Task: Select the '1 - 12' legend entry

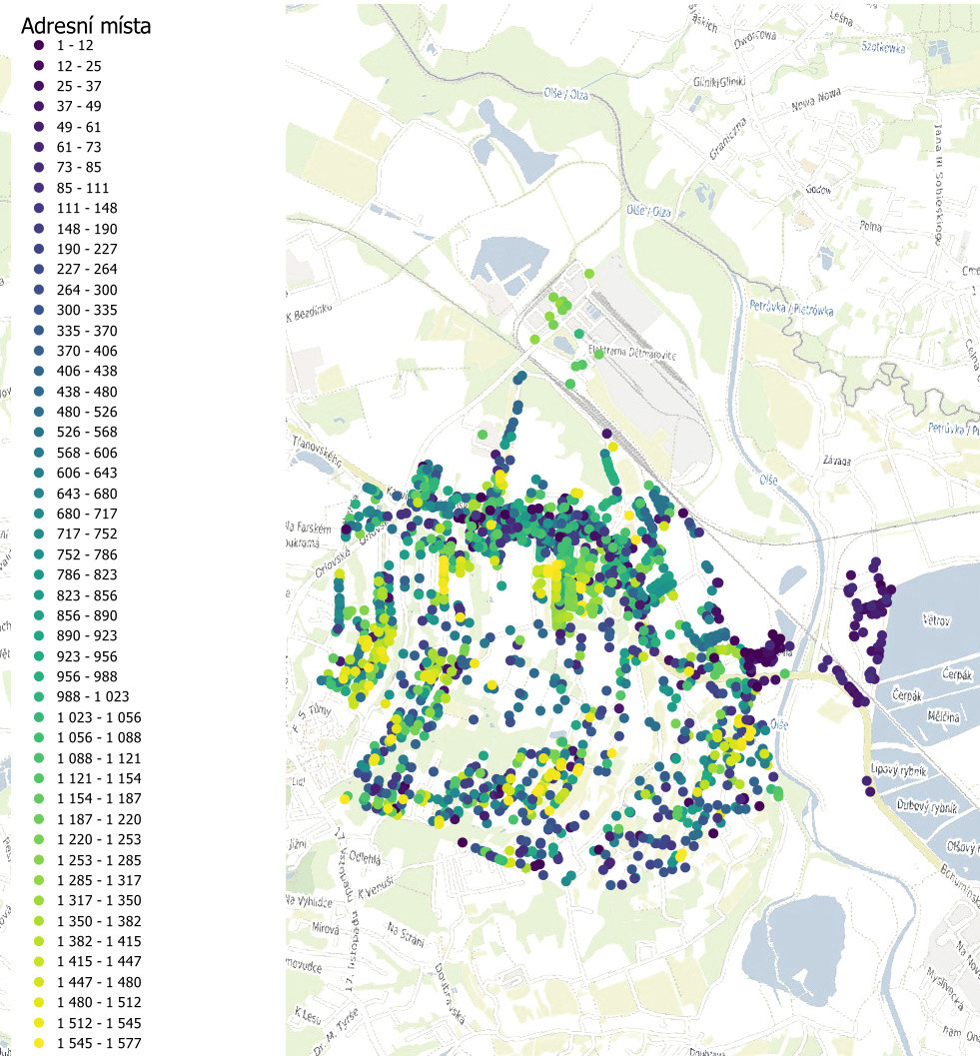Action: point(64,45)
